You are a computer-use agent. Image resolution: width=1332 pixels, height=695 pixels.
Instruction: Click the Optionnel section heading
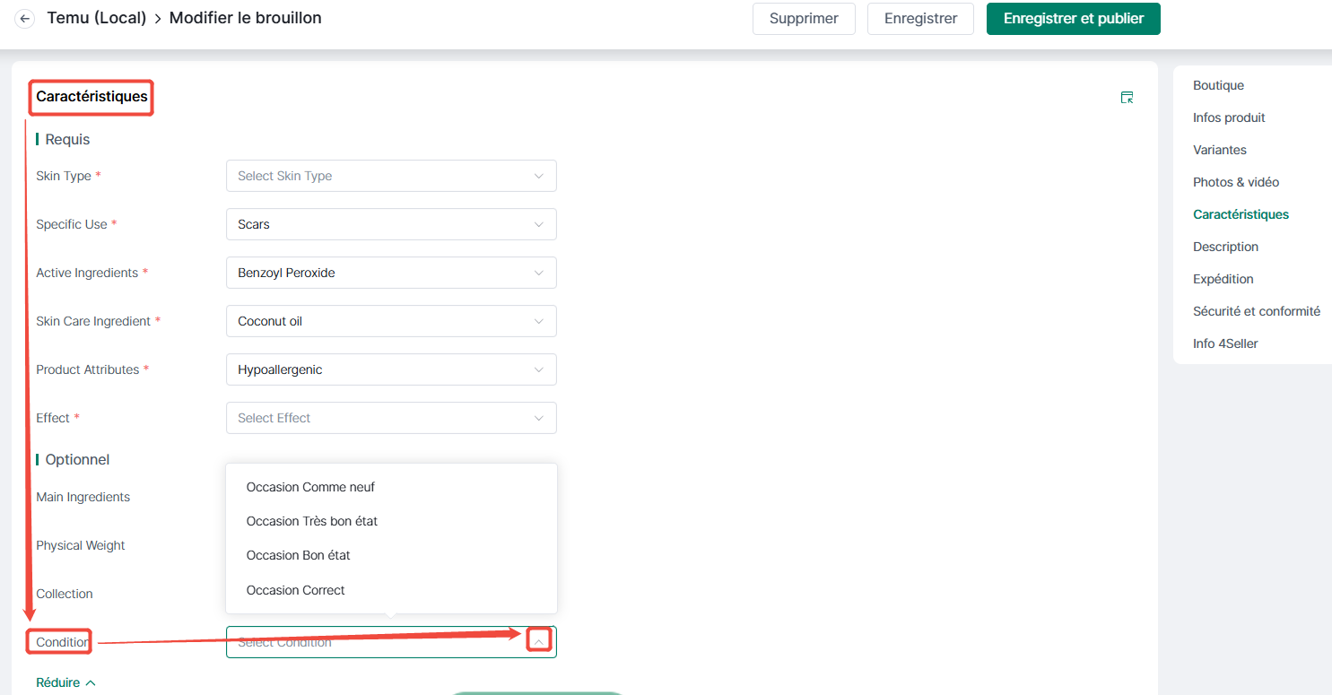pyautogui.click(x=77, y=459)
